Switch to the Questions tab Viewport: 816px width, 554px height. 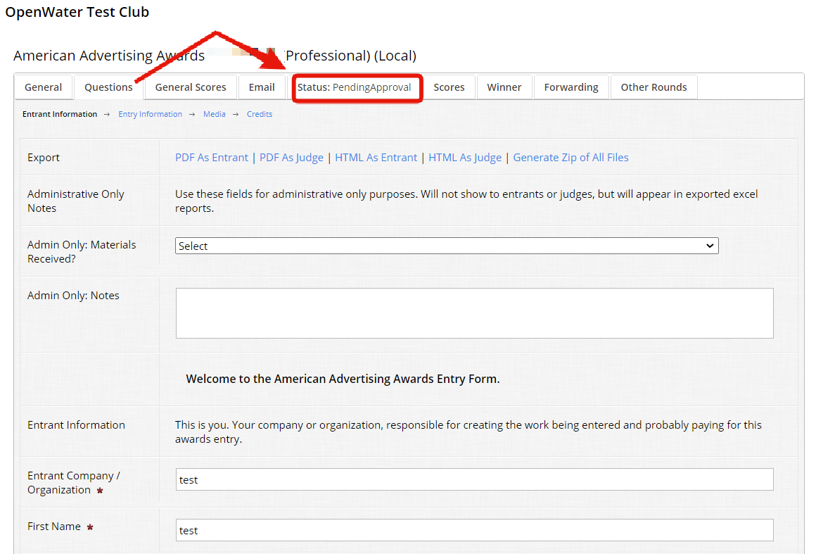click(x=108, y=87)
